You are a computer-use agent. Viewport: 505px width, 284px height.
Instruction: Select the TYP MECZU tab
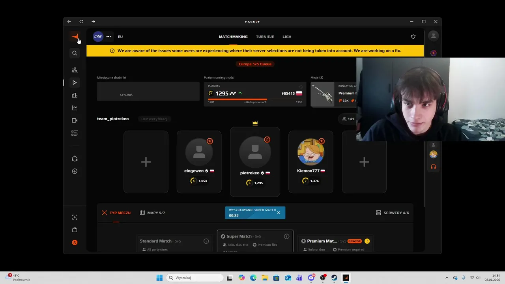(x=116, y=213)
